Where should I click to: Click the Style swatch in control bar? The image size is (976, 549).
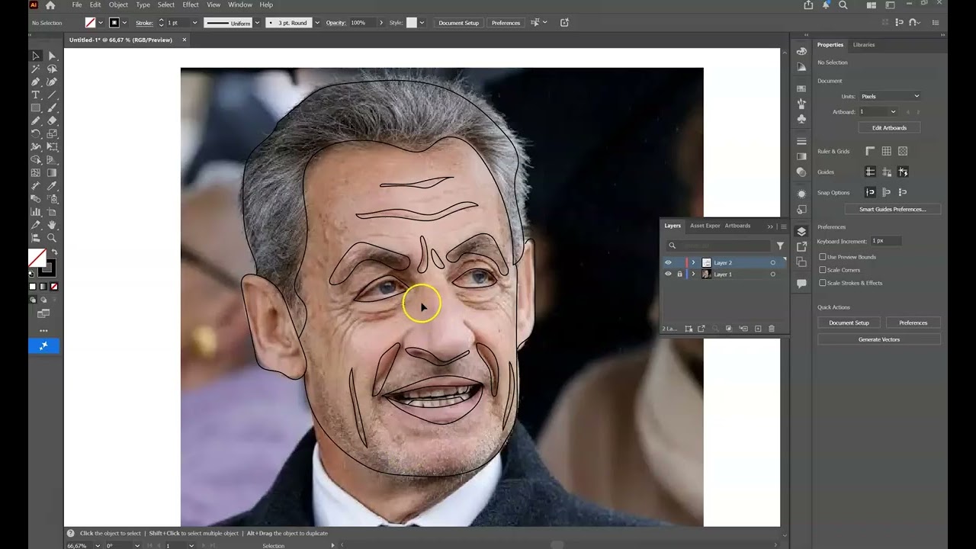(x=412, y=23)
